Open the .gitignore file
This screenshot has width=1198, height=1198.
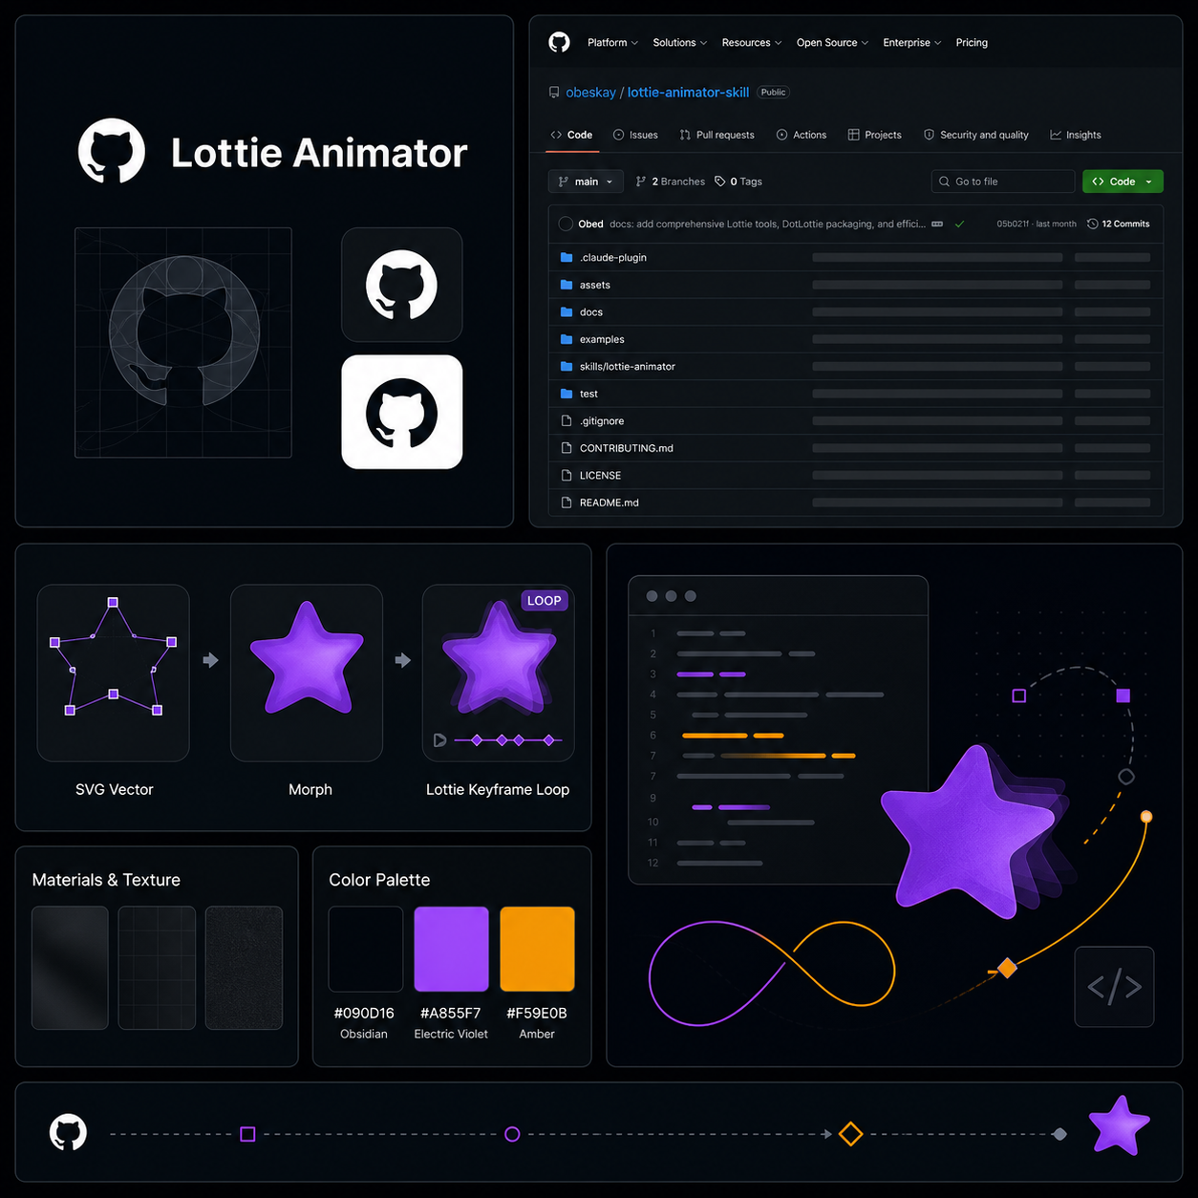point(602,421)
